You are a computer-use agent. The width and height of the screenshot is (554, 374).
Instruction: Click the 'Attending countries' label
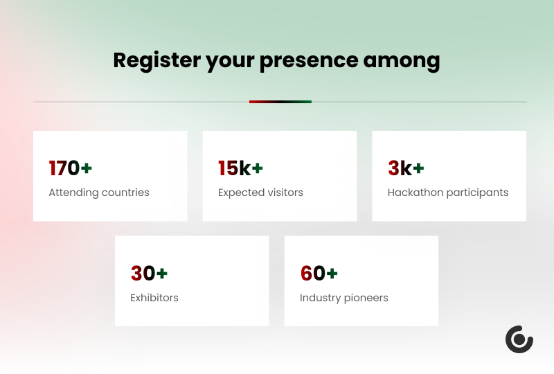click(x=99, y=193)
